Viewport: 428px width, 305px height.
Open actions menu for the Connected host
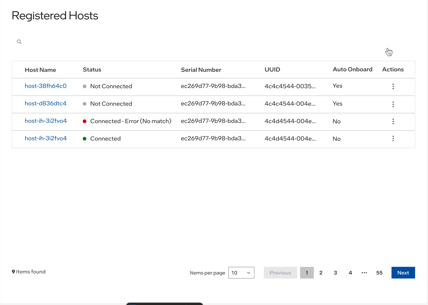[x=393, y=138]
